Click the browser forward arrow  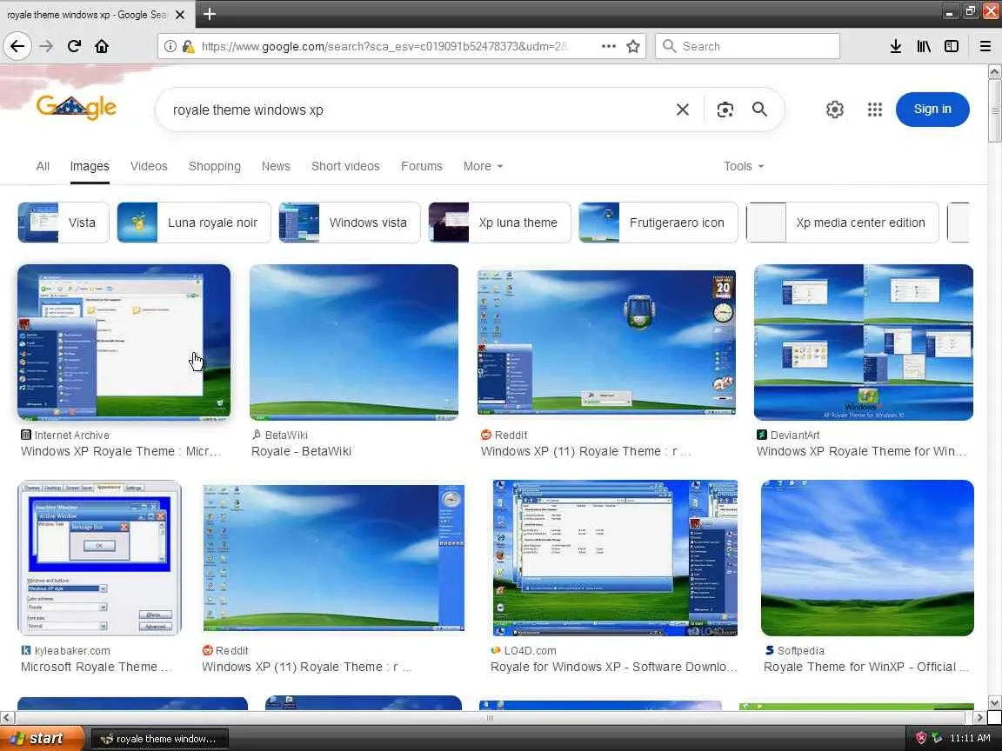pos(46,46)
